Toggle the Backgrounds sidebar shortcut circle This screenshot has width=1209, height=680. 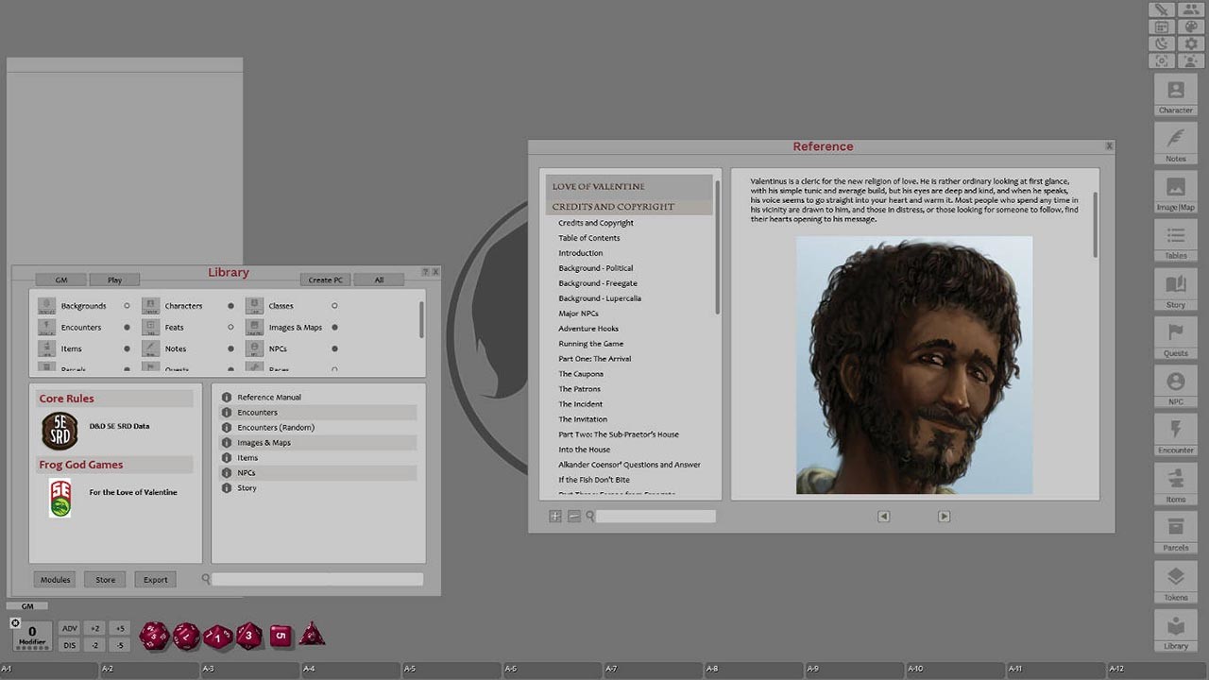point(127,306)
